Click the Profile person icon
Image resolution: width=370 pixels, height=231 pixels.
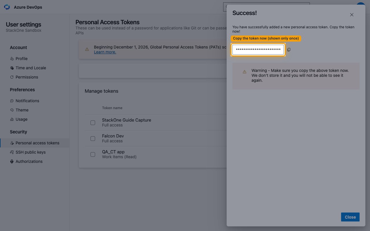pos(12,59)
